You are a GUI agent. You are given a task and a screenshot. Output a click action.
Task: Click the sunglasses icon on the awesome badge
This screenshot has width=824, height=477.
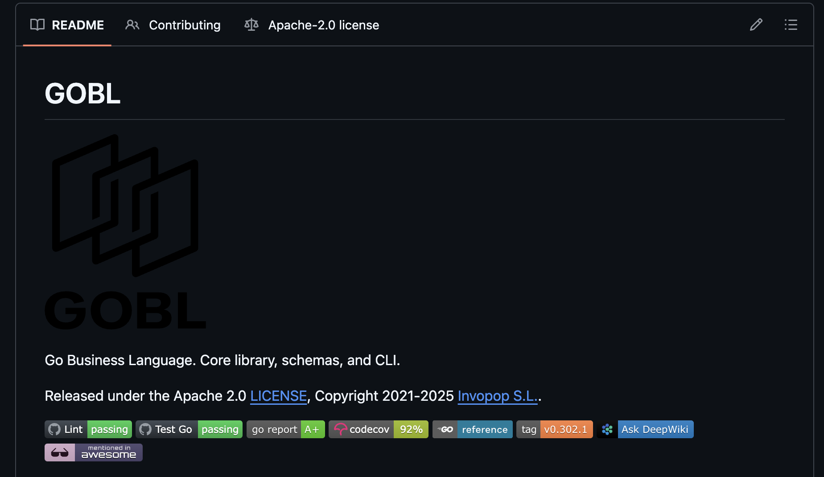click(59, 452)
